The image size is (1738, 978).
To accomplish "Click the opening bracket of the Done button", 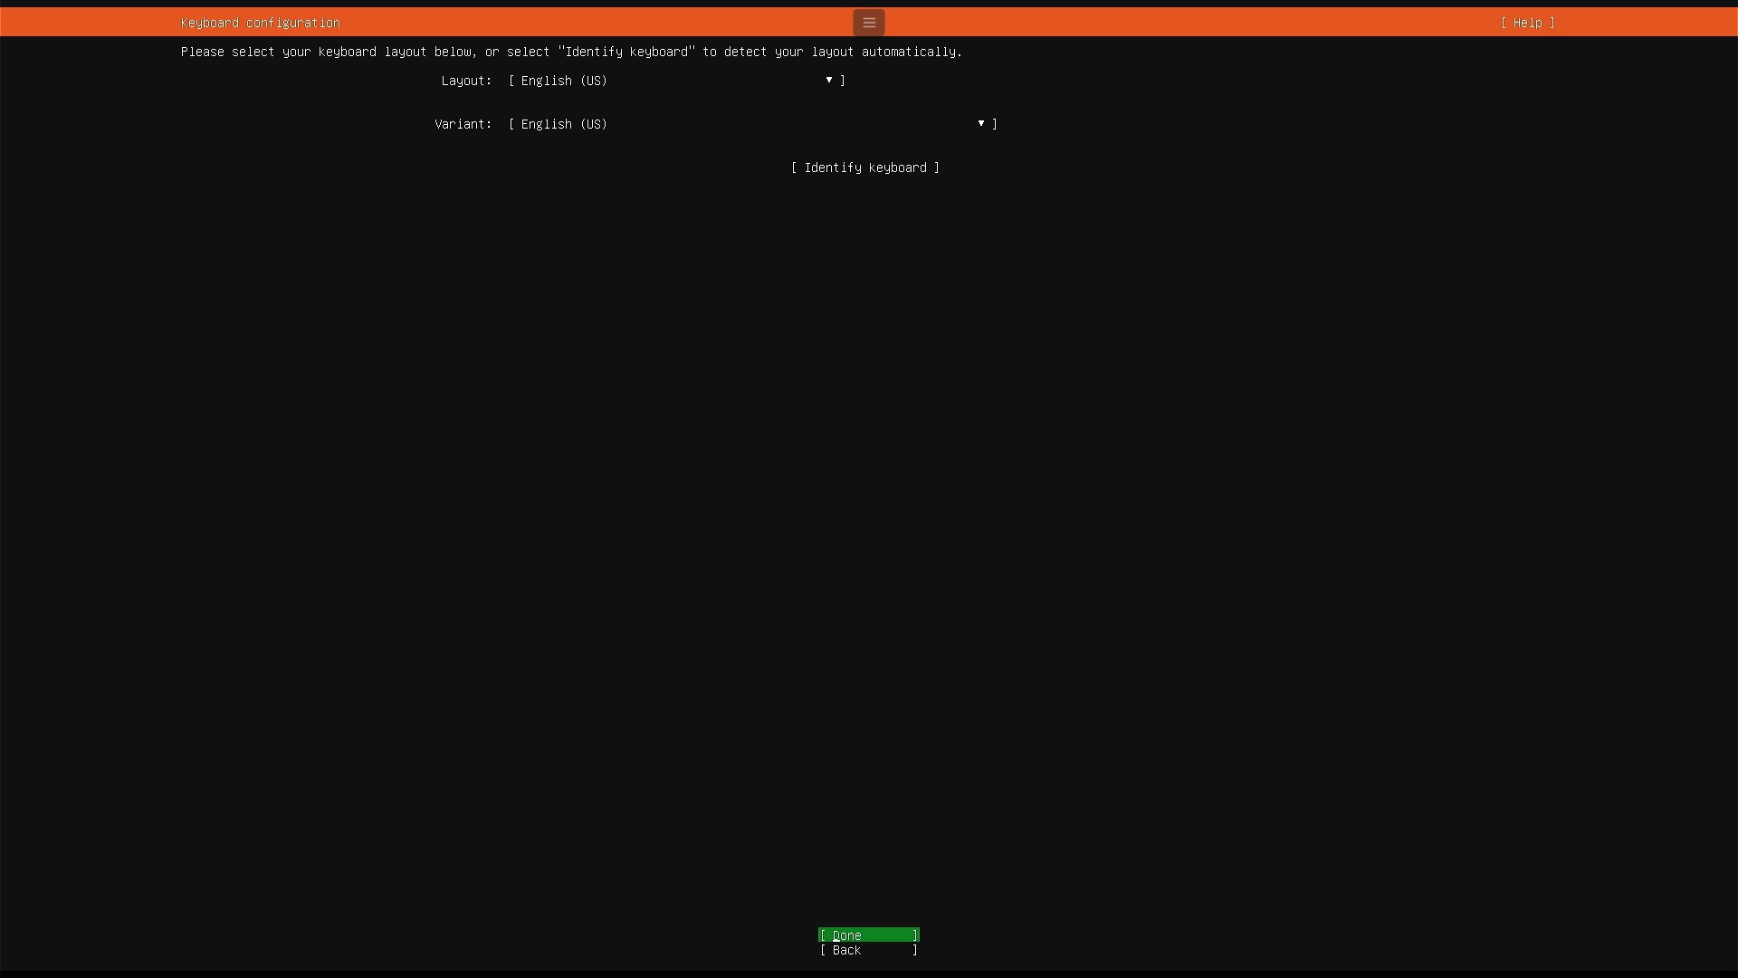I will [823, 935].
